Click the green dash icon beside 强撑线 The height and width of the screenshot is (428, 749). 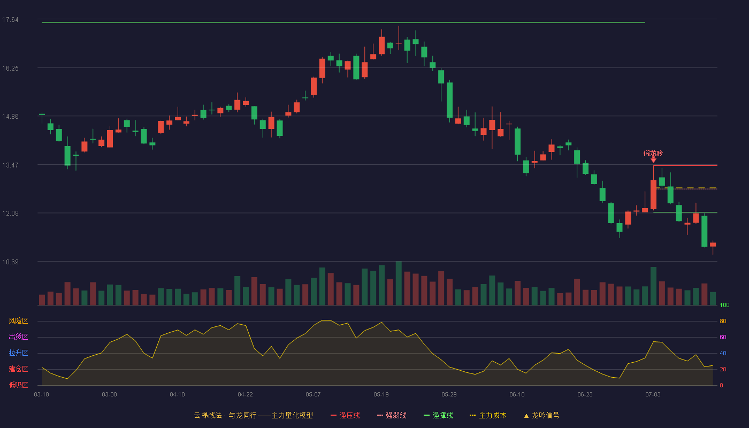[x=426, y=415]
